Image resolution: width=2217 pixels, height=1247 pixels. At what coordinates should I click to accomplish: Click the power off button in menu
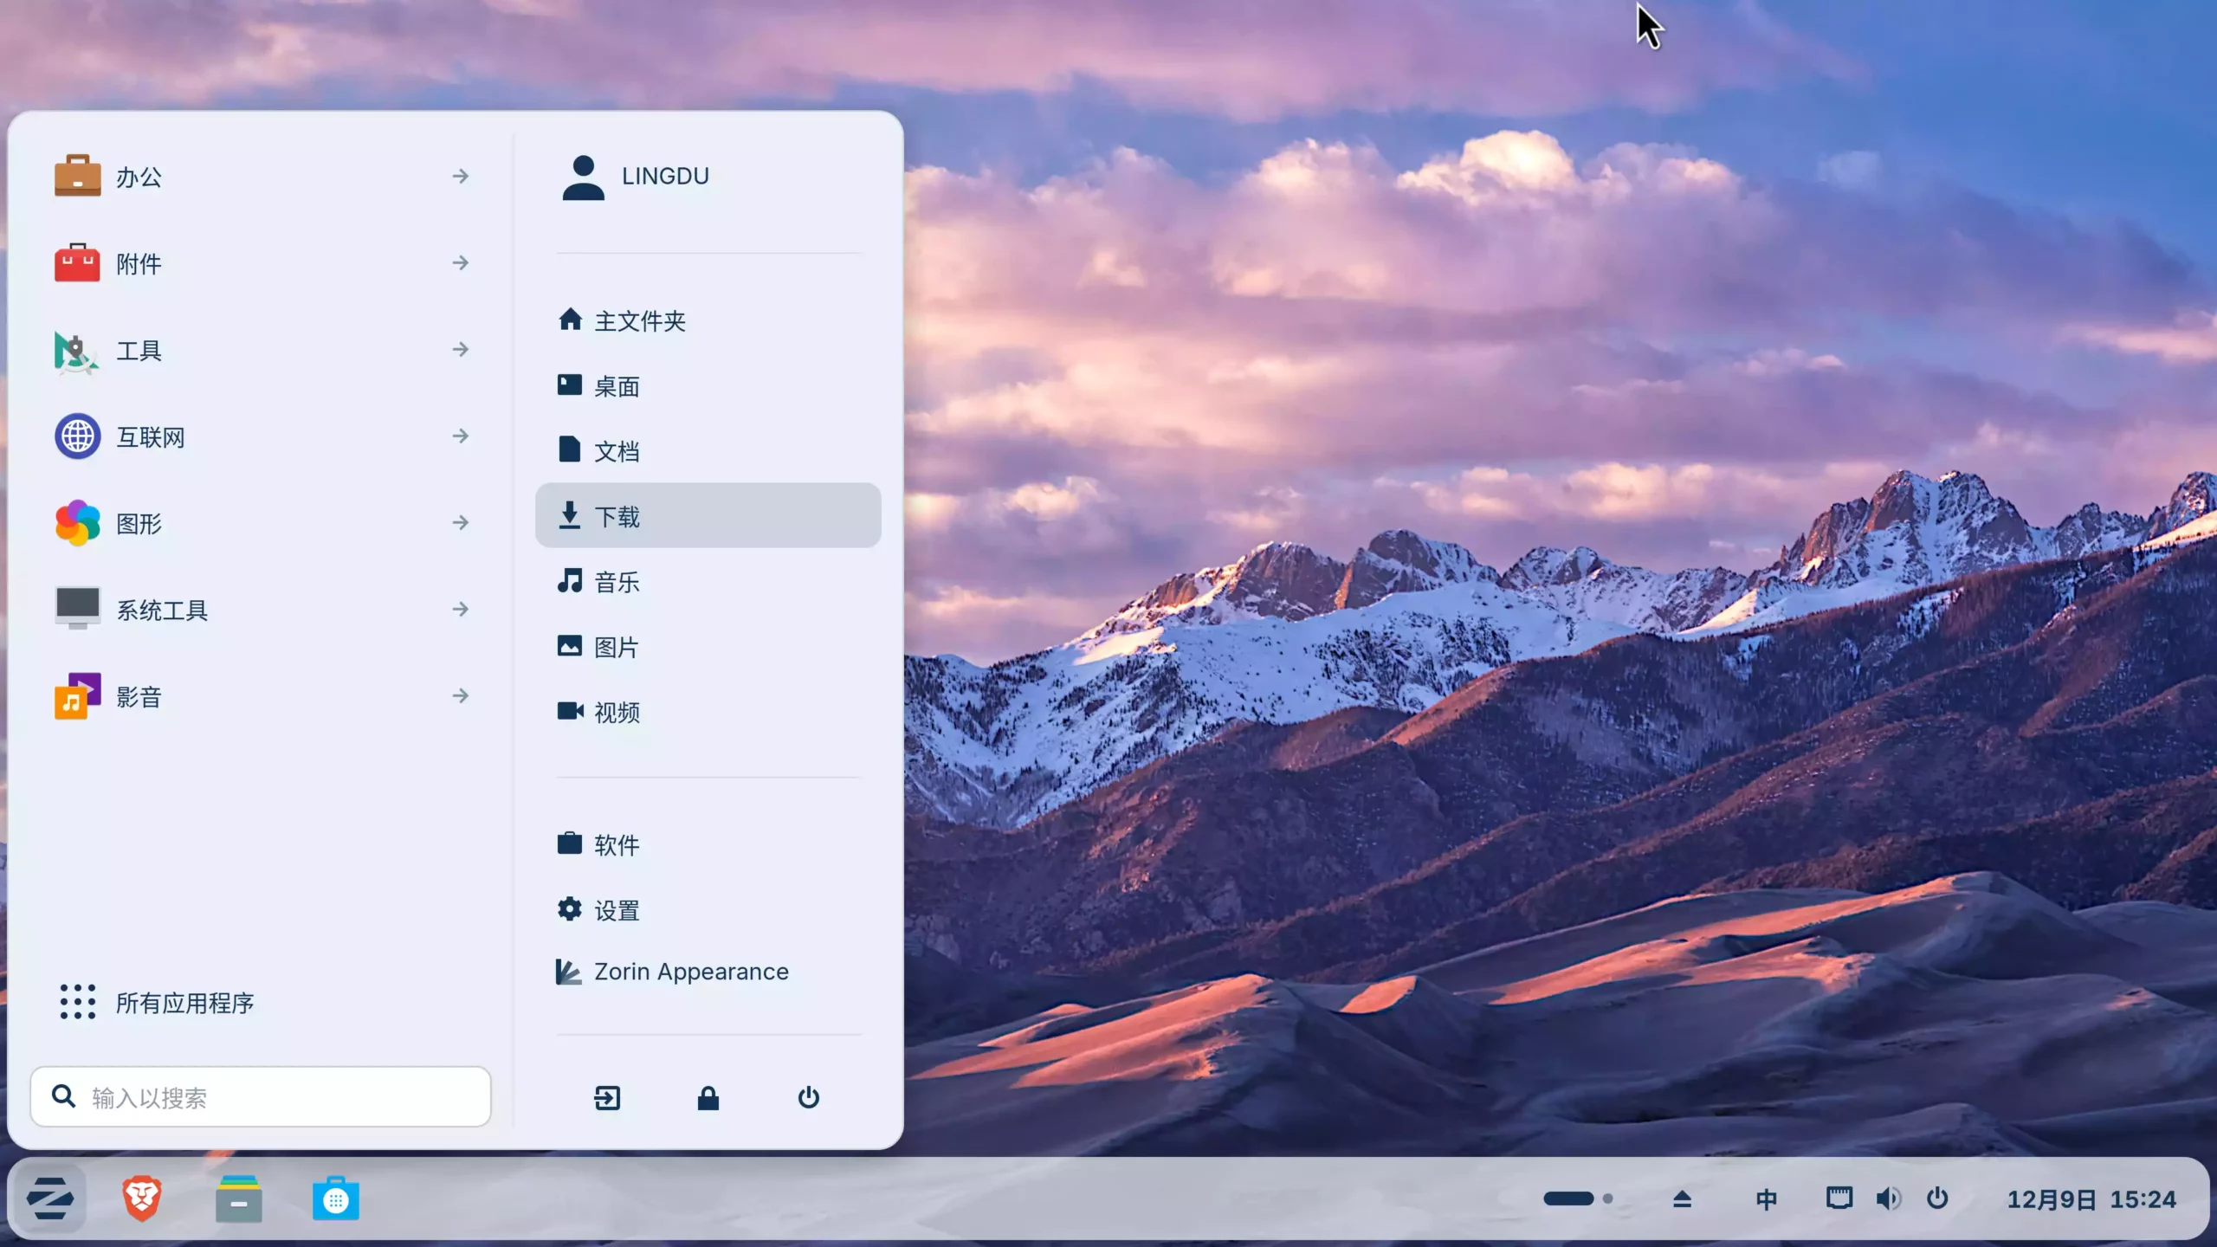coord(807,1097)
